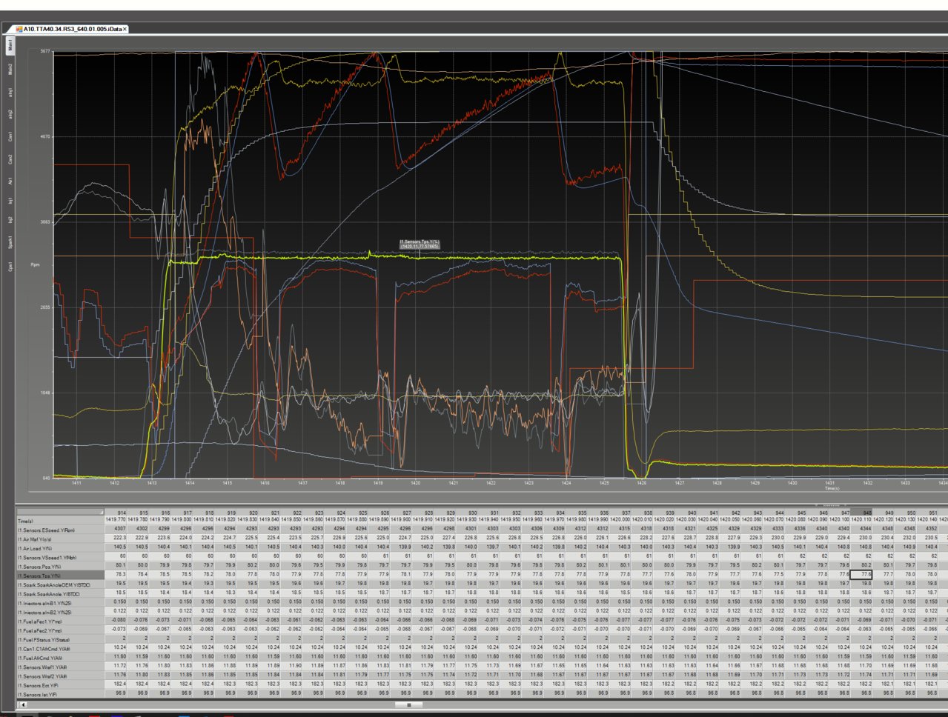The height and width of the screenshot is (717, 948).
Task: Switch to the Main1 side tab
Action: [x=10, y=46]
